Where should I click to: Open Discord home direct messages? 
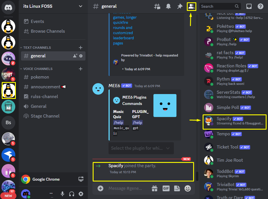pyautogui.click(x=8, y=7)
